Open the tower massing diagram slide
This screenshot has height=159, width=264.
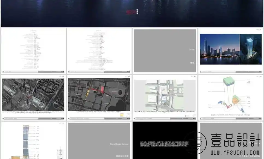click(x=230, y=98)
